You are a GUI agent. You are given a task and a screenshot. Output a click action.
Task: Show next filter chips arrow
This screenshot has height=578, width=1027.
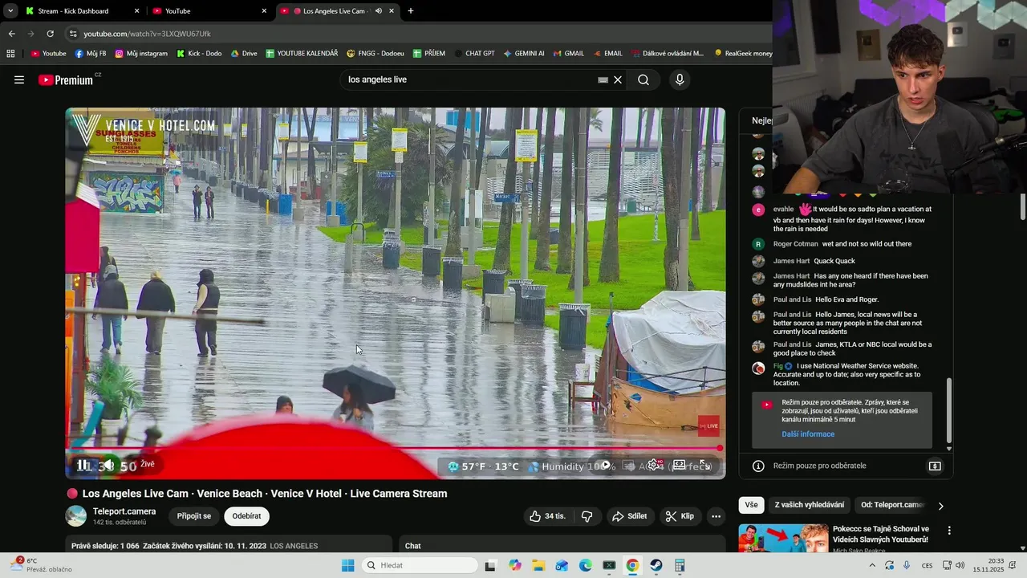point(940,506)
